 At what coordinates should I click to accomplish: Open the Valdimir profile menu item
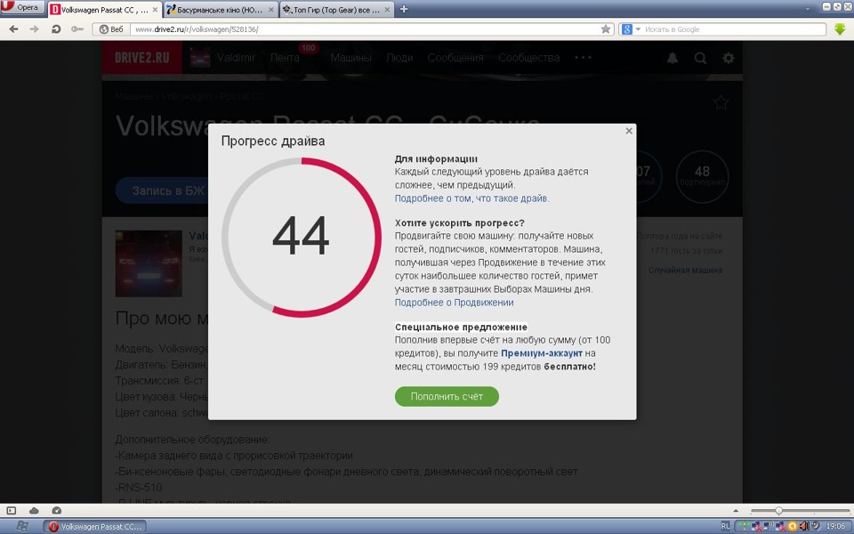[236, 58]
